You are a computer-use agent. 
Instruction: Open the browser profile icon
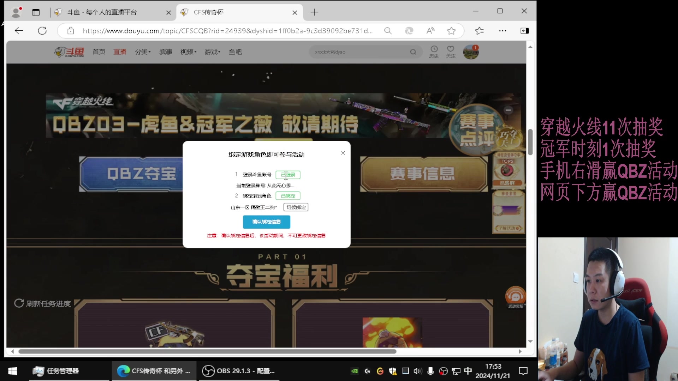(x=16, y=12)
